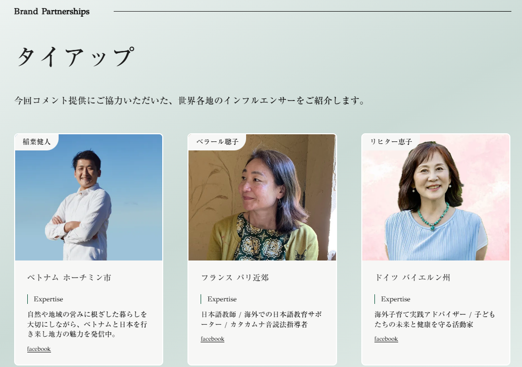Click the Brand Partnerships section label
522x367 pixels.
point(52,11)
